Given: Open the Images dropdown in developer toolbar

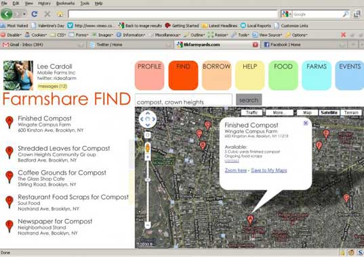Looking at the screenshot, I should 102,35.
